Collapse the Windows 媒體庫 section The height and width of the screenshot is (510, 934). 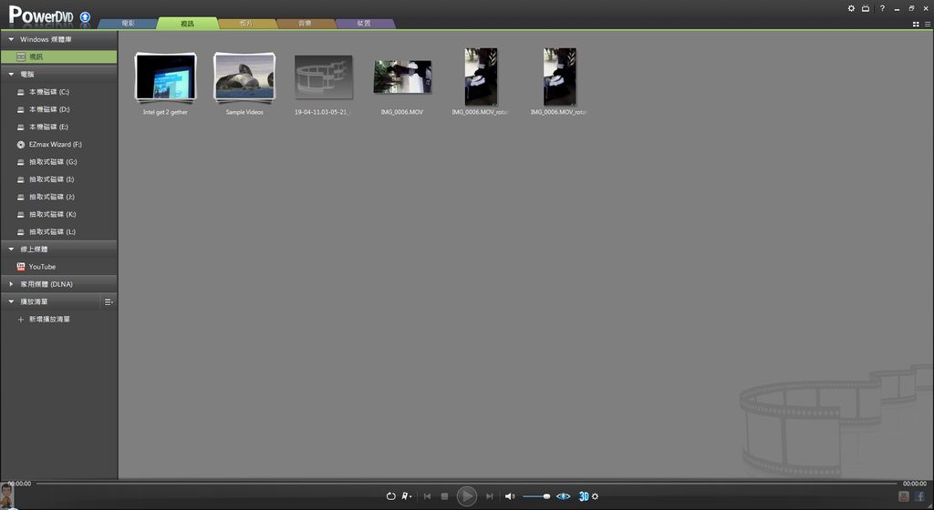tap(11, 39)
